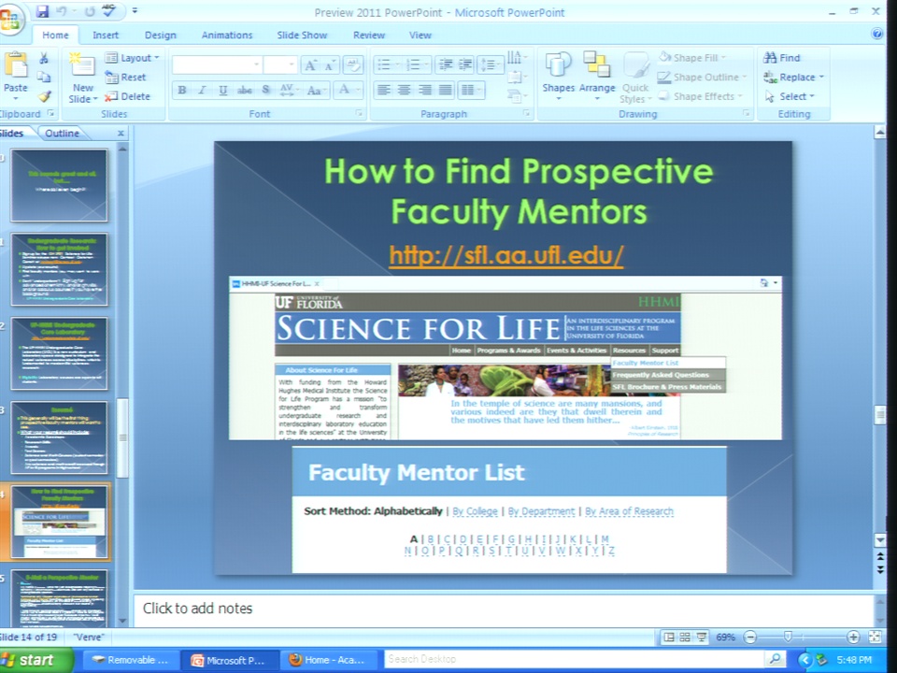
Task: Save the presentation from Quick Access Toolbar
Action: click(42, 11)
